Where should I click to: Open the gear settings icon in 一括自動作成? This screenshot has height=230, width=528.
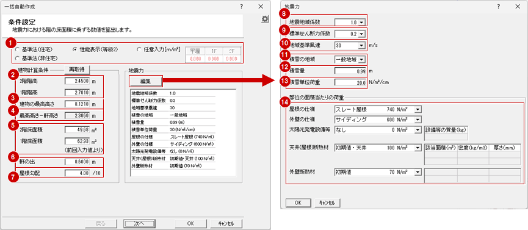click(266, 20)
